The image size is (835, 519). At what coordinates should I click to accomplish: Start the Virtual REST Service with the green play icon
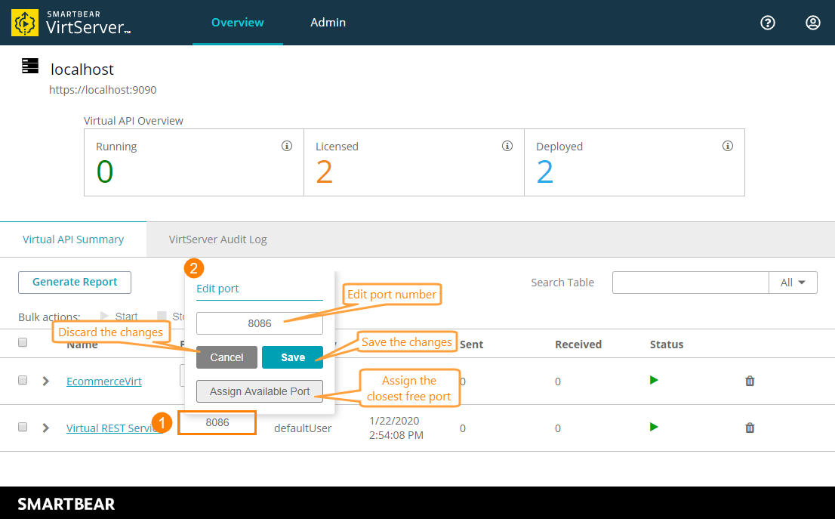pos(653,428)
